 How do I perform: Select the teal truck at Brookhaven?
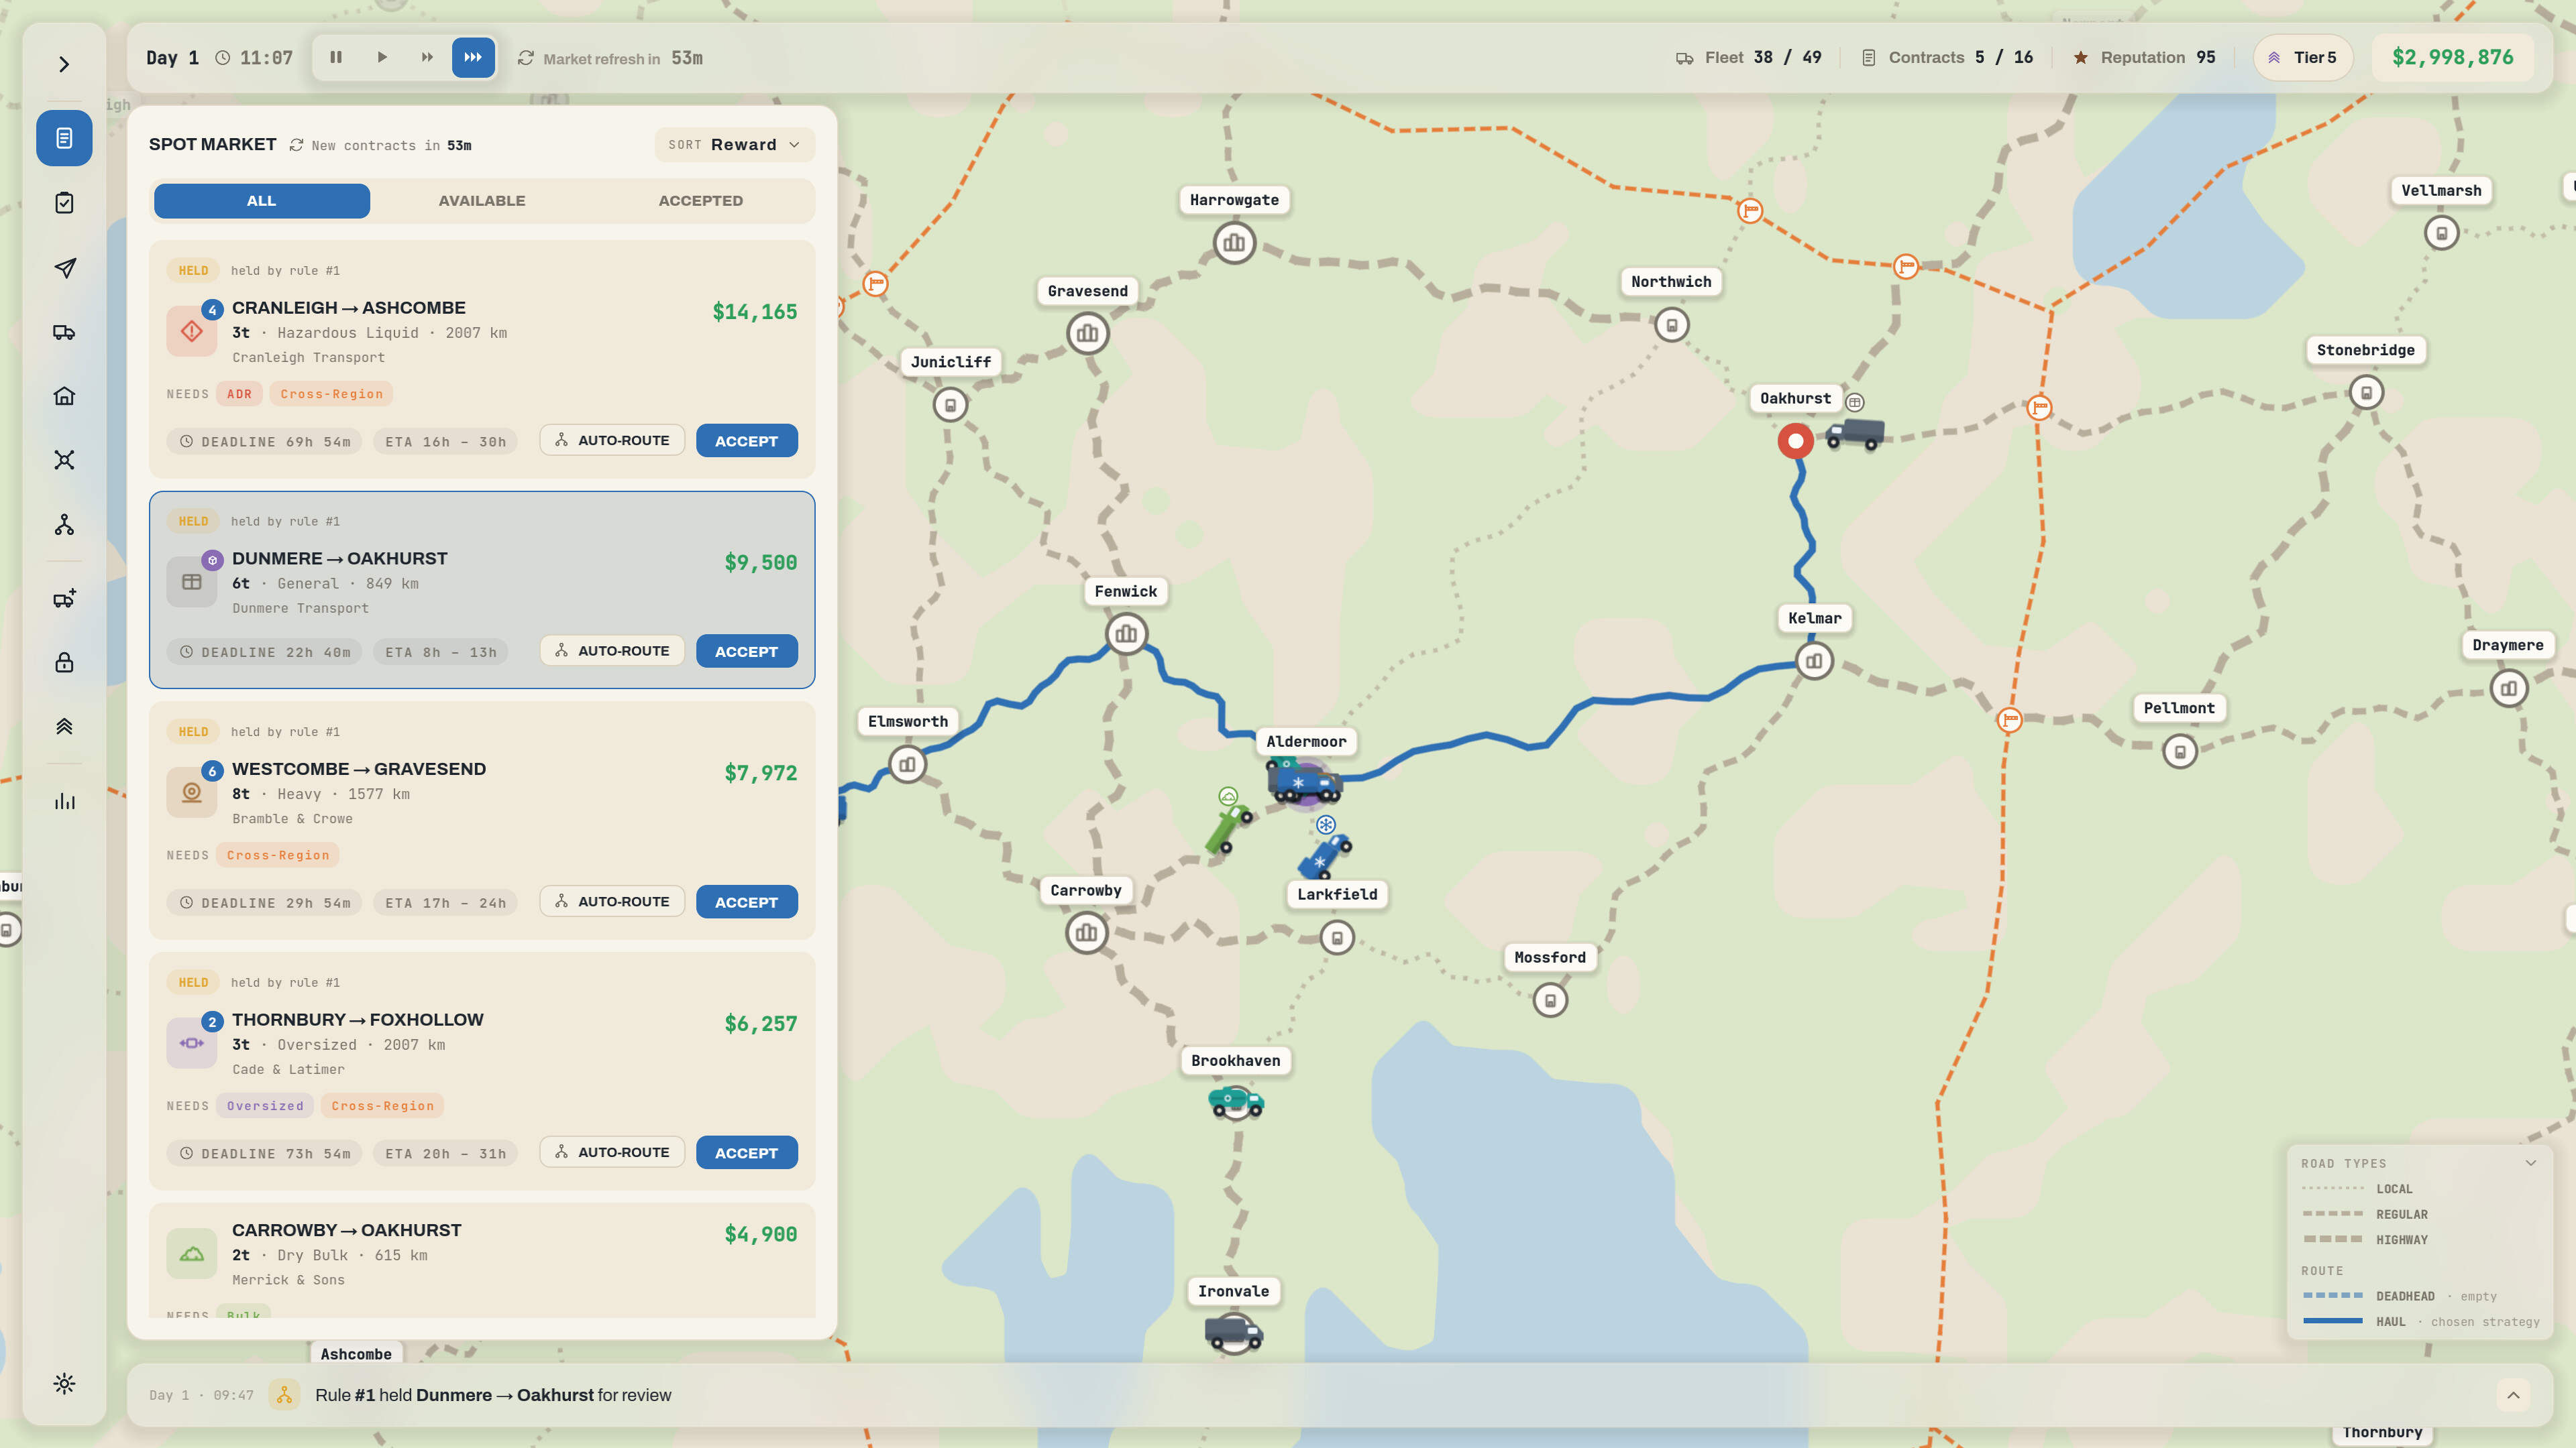1236,1102
